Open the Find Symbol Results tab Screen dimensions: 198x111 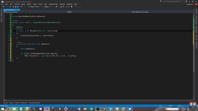coord(34,103)
